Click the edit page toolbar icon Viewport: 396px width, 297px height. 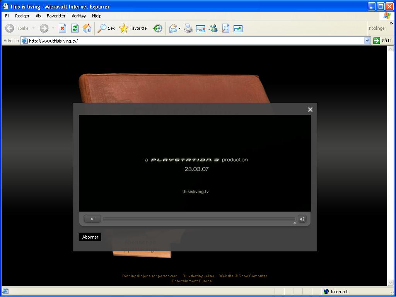click(201, 28)
